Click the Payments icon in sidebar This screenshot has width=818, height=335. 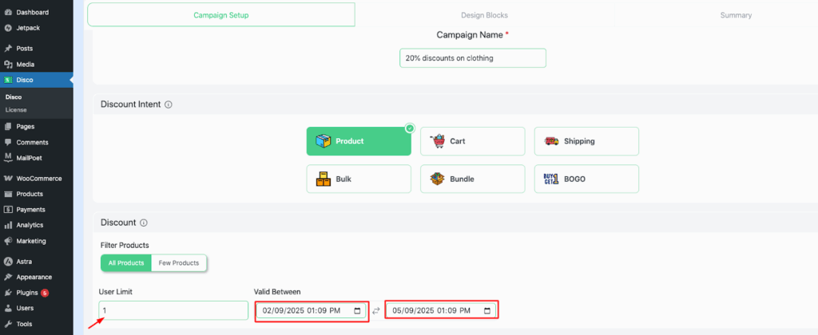point(8,210)
